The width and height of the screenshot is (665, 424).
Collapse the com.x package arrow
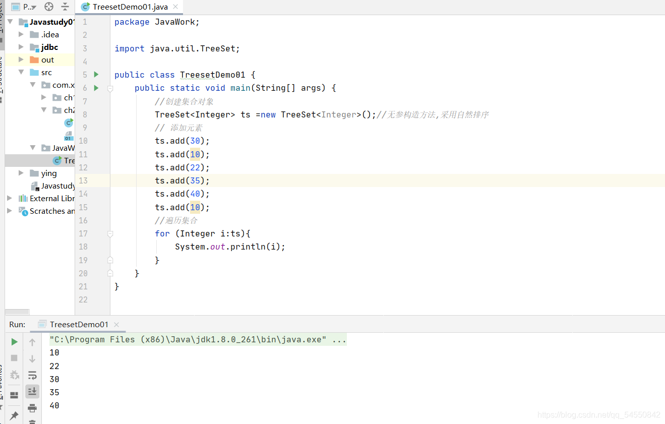[33, 85]
